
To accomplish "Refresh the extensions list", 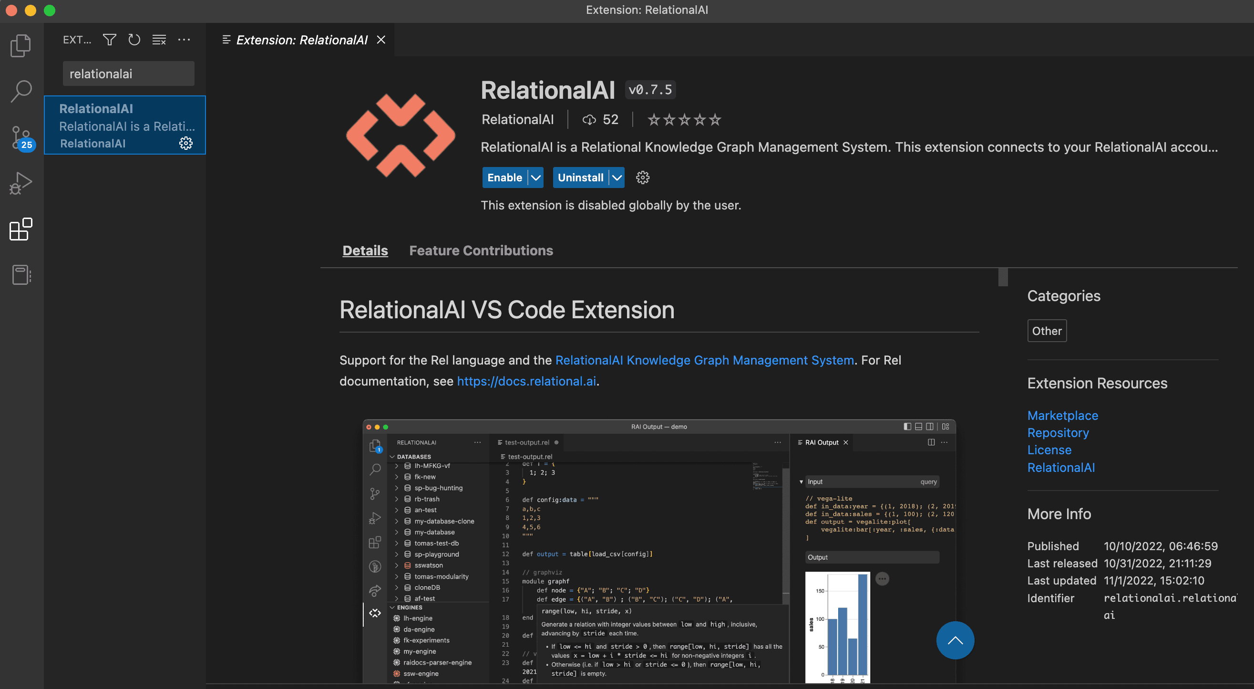I will point(134,40).
